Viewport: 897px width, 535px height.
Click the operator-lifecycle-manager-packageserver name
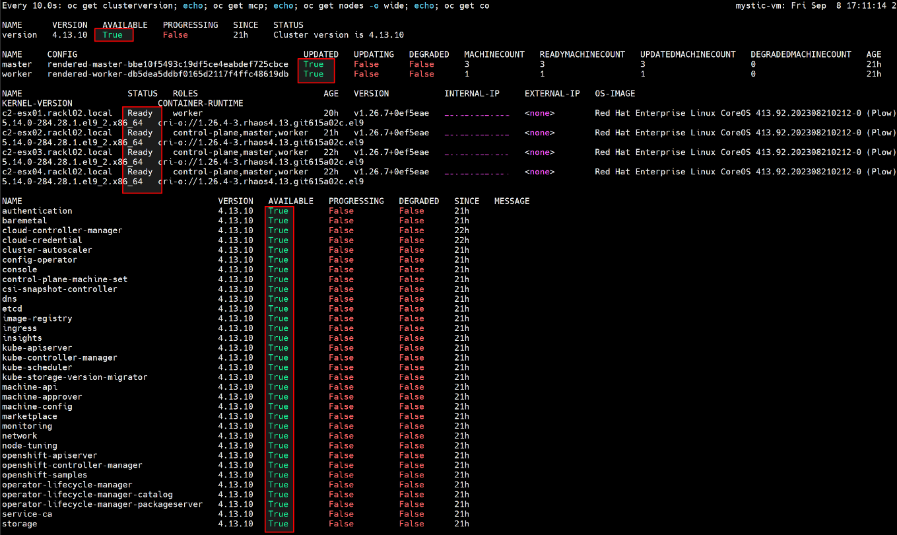pyautogui.click(x=102, y=504)
